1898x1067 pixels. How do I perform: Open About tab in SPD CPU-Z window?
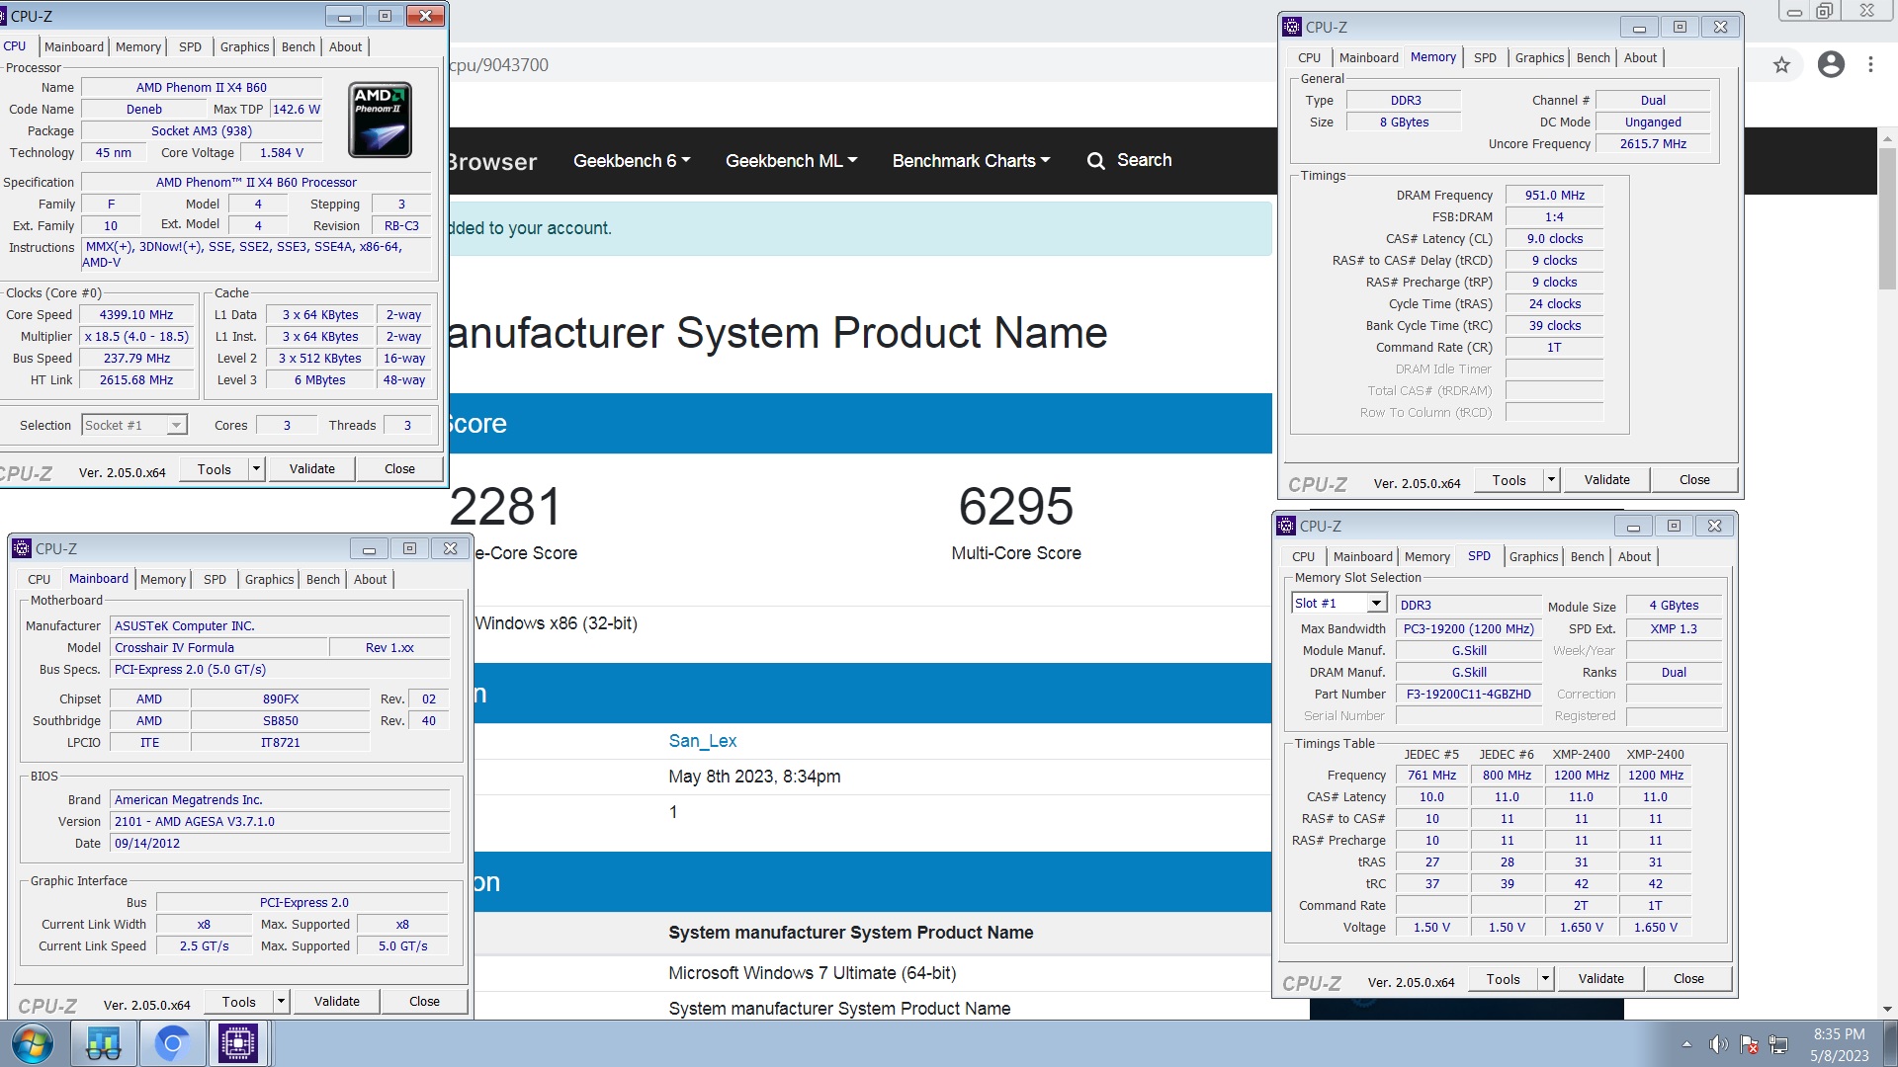point(1634,557)
